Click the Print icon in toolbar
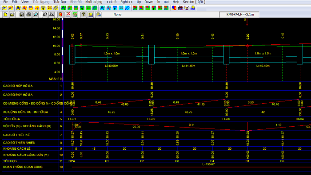The height and width of the screenshot is (175, 311). click(28, 15)
